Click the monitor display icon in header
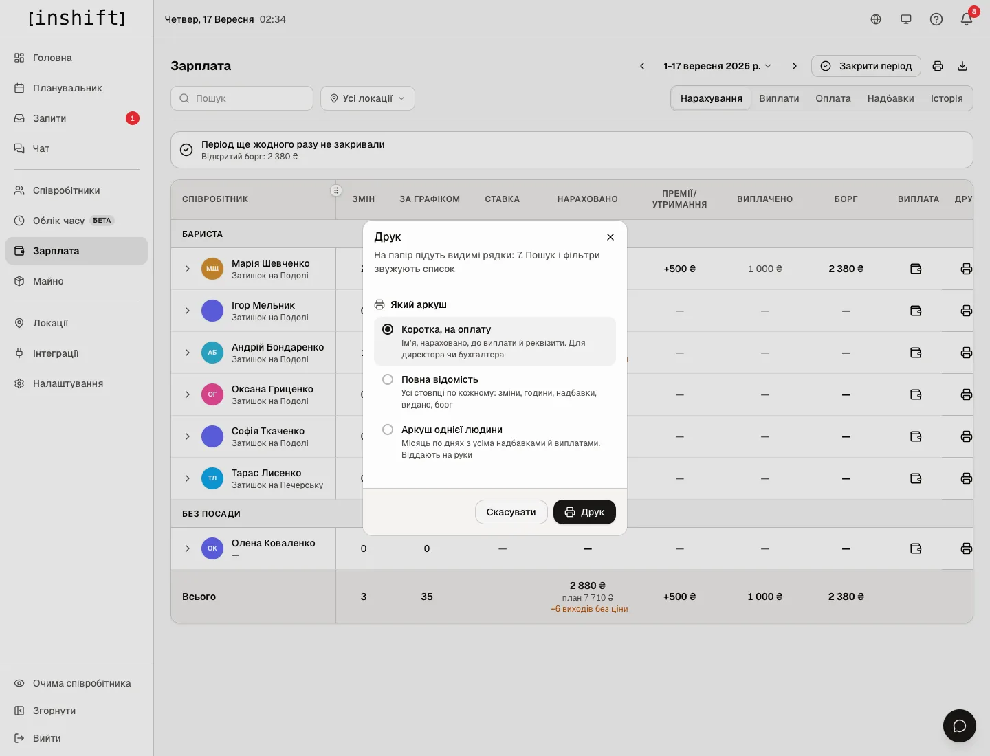The height and width of the screenshot is (756, 990). (x=906, y=19)
